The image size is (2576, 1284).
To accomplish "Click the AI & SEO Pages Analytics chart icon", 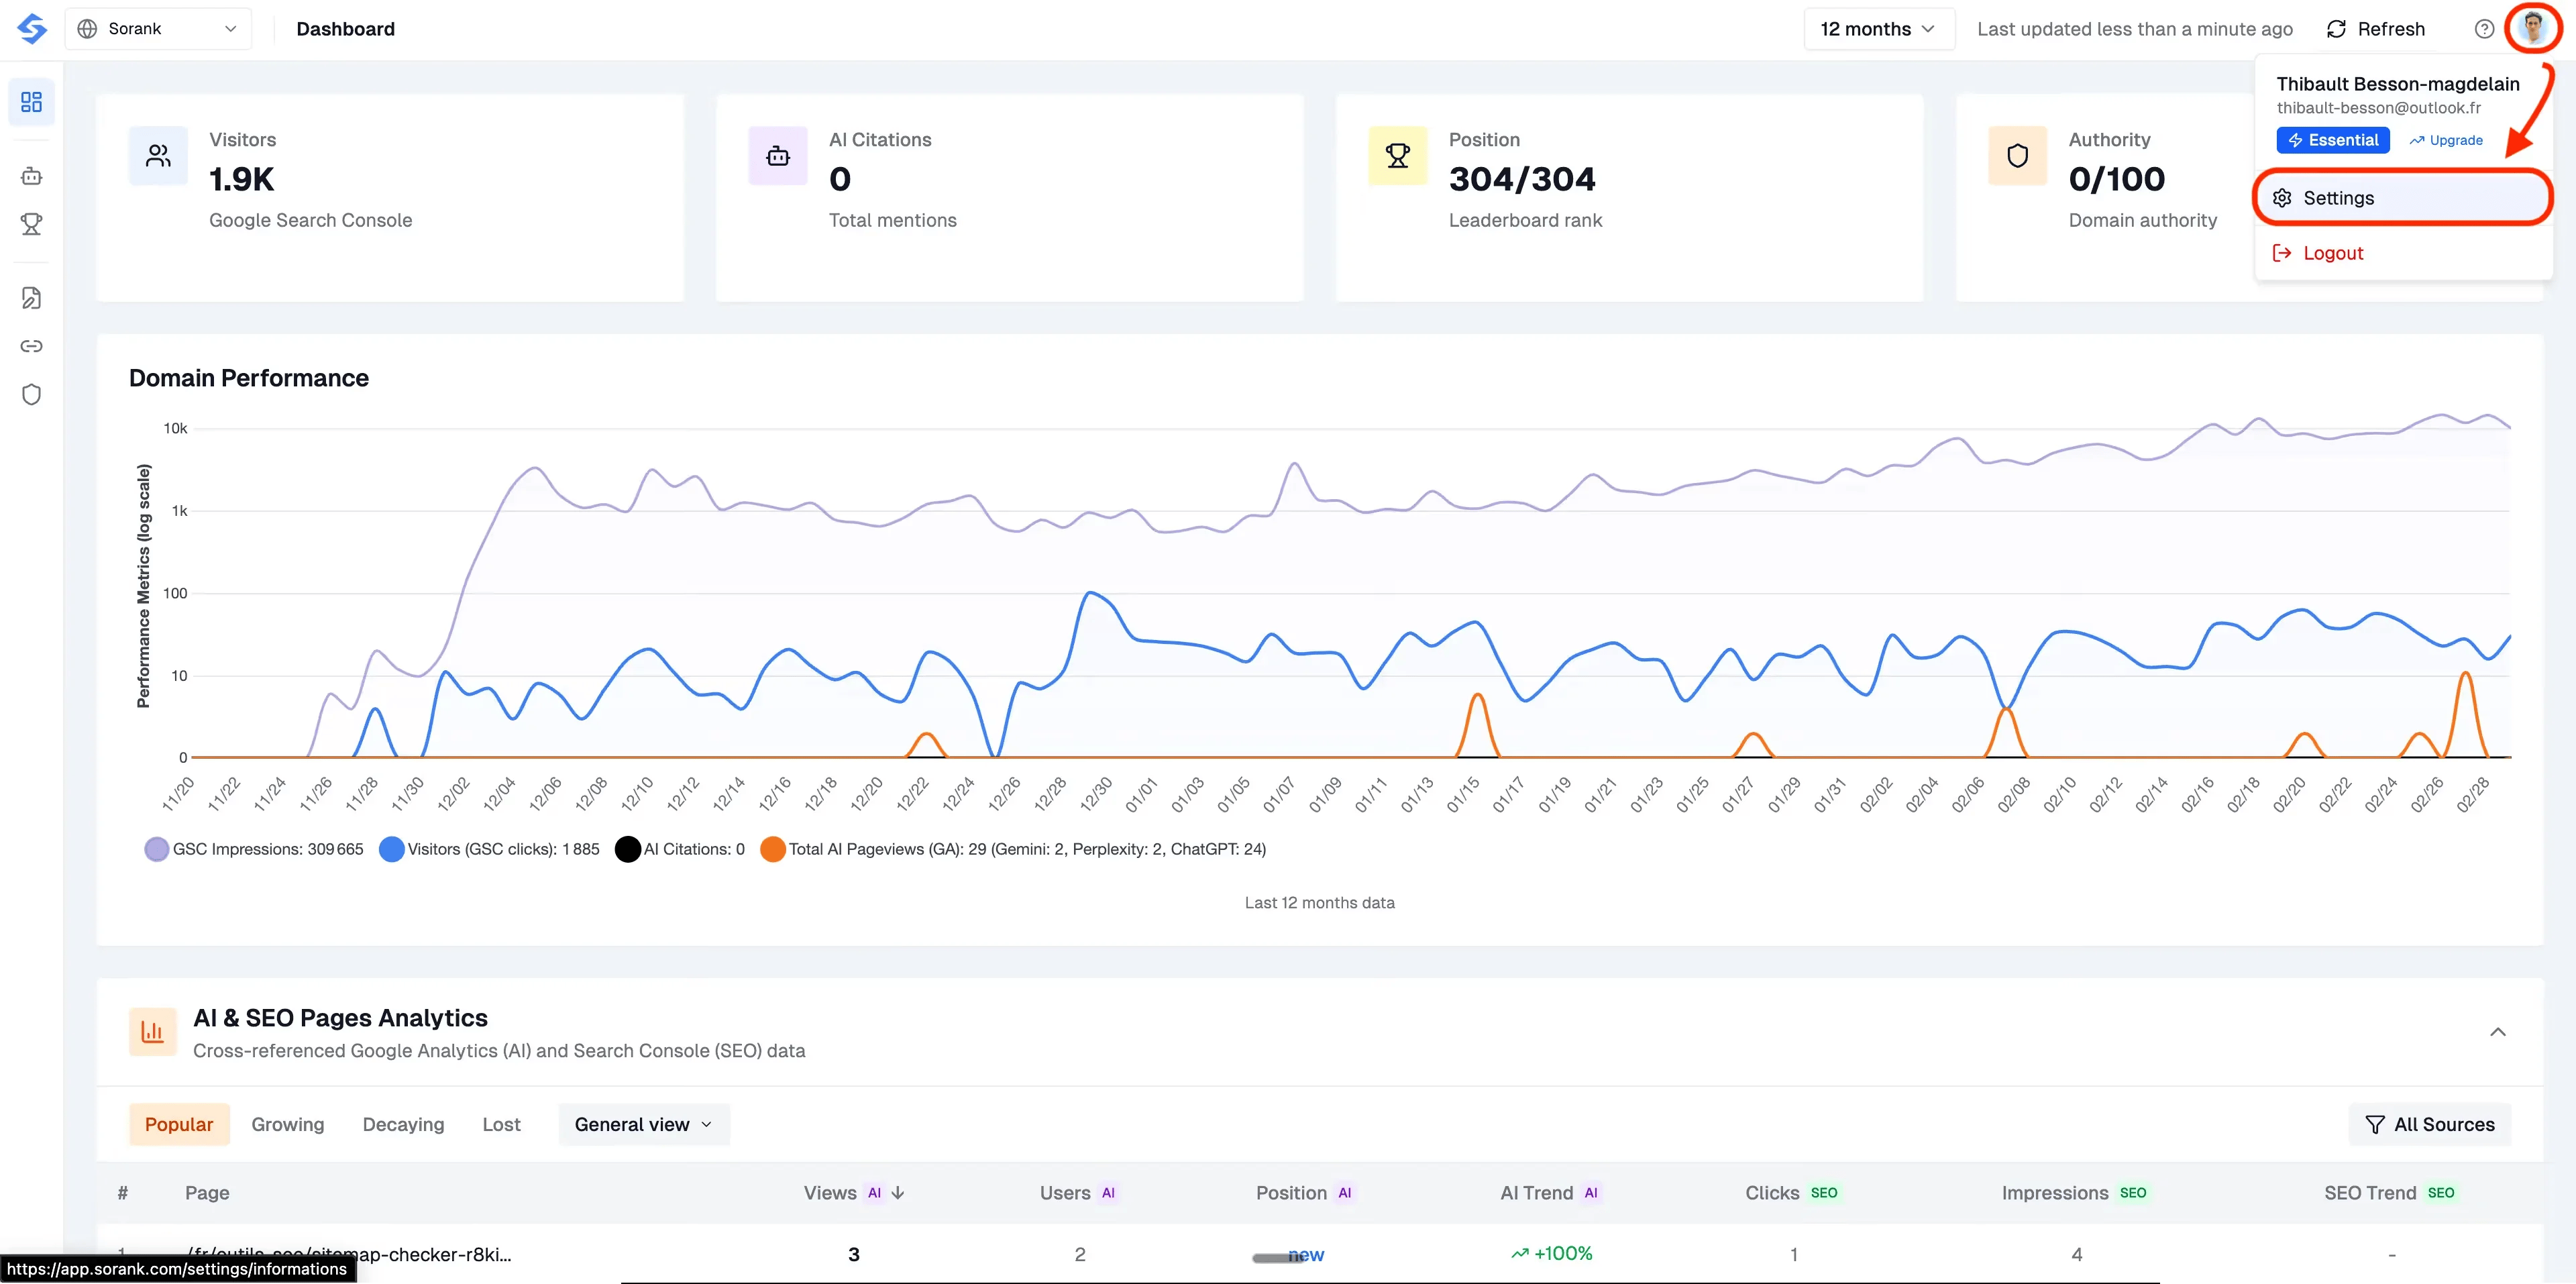I will click(153, 1032).
